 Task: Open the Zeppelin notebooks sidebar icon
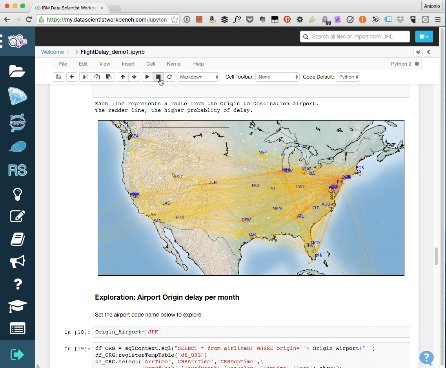pyautogui.click(x=18, y=146)
